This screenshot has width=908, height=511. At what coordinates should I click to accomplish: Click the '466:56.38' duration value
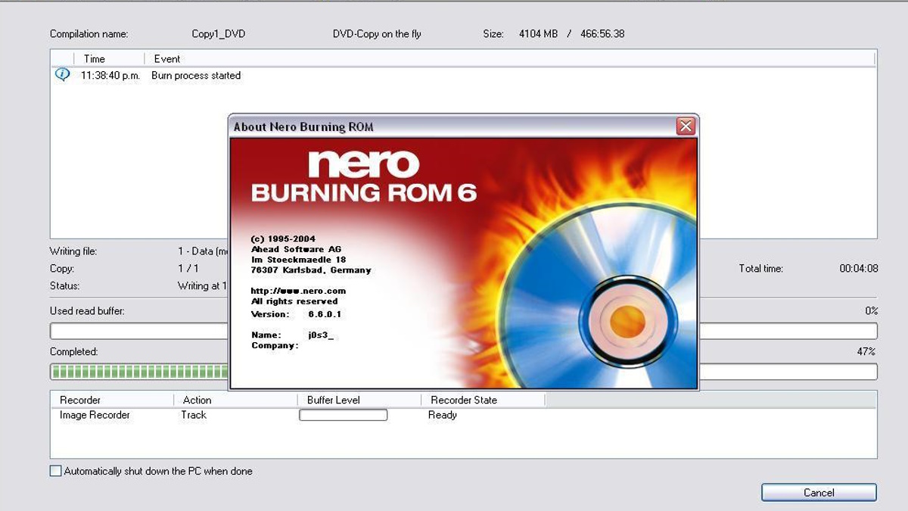[x=602, y=34]
